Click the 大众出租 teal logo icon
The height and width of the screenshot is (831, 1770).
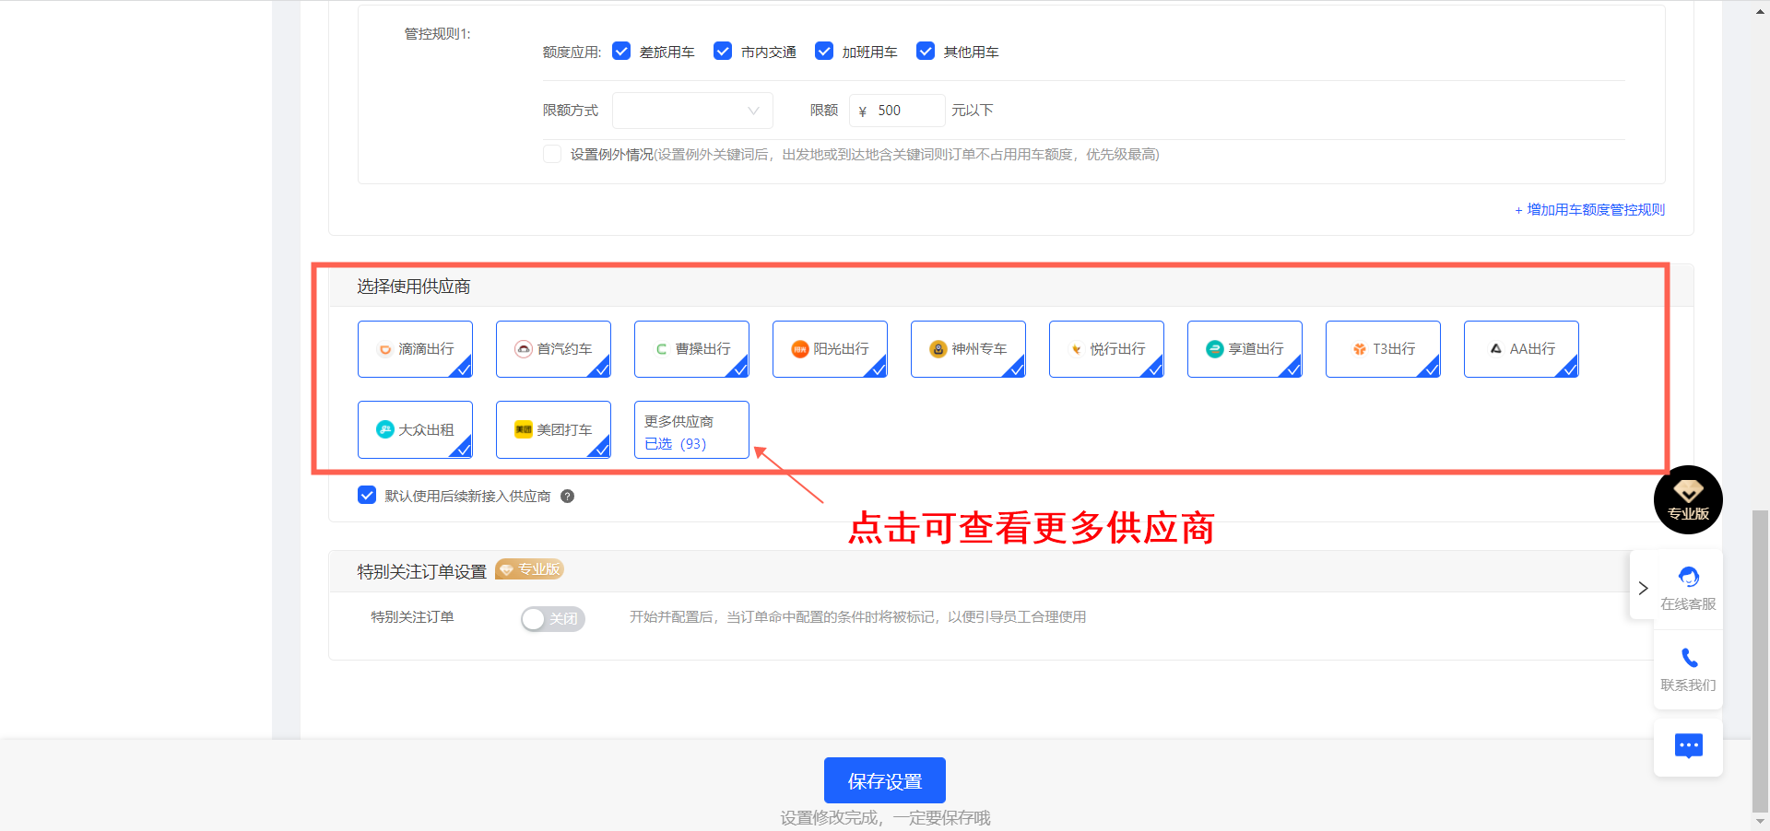coord(385,429)
